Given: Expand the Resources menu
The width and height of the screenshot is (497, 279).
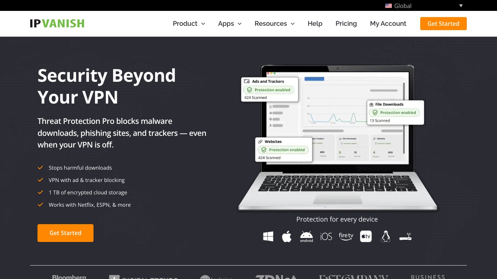Looking at the screenshot, I should click(x=275, y=24).
